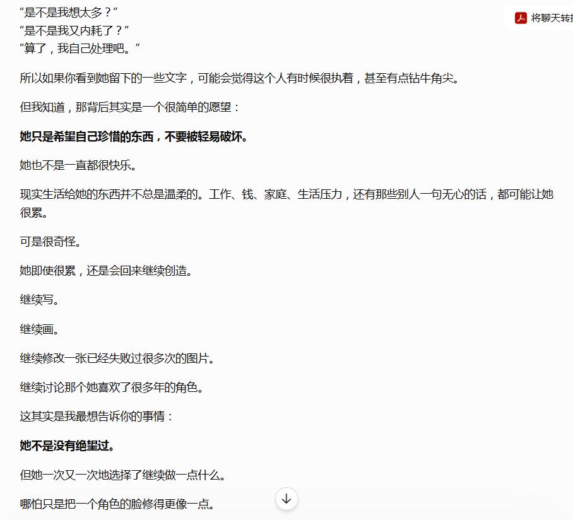This screenshot has width=573, height=520.
Task: Click the line '但她一次又一次地选择了继续做一点什么。'
Action: (x=123, y=475)
